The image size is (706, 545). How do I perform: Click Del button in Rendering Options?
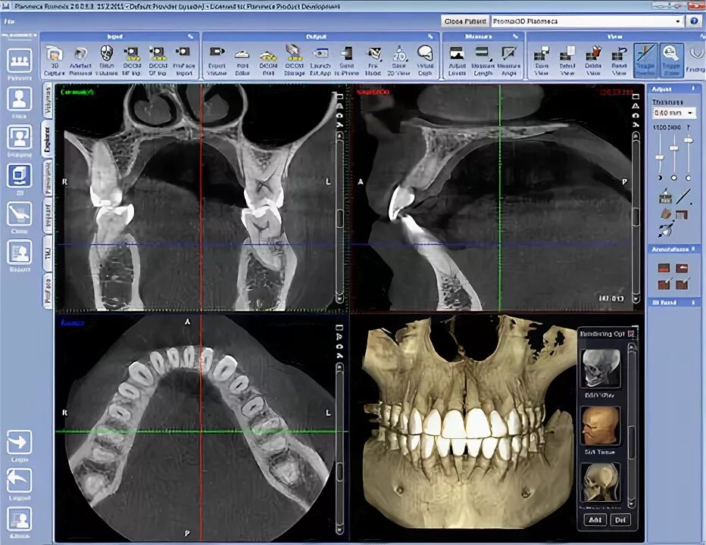[x=620, y=519]
